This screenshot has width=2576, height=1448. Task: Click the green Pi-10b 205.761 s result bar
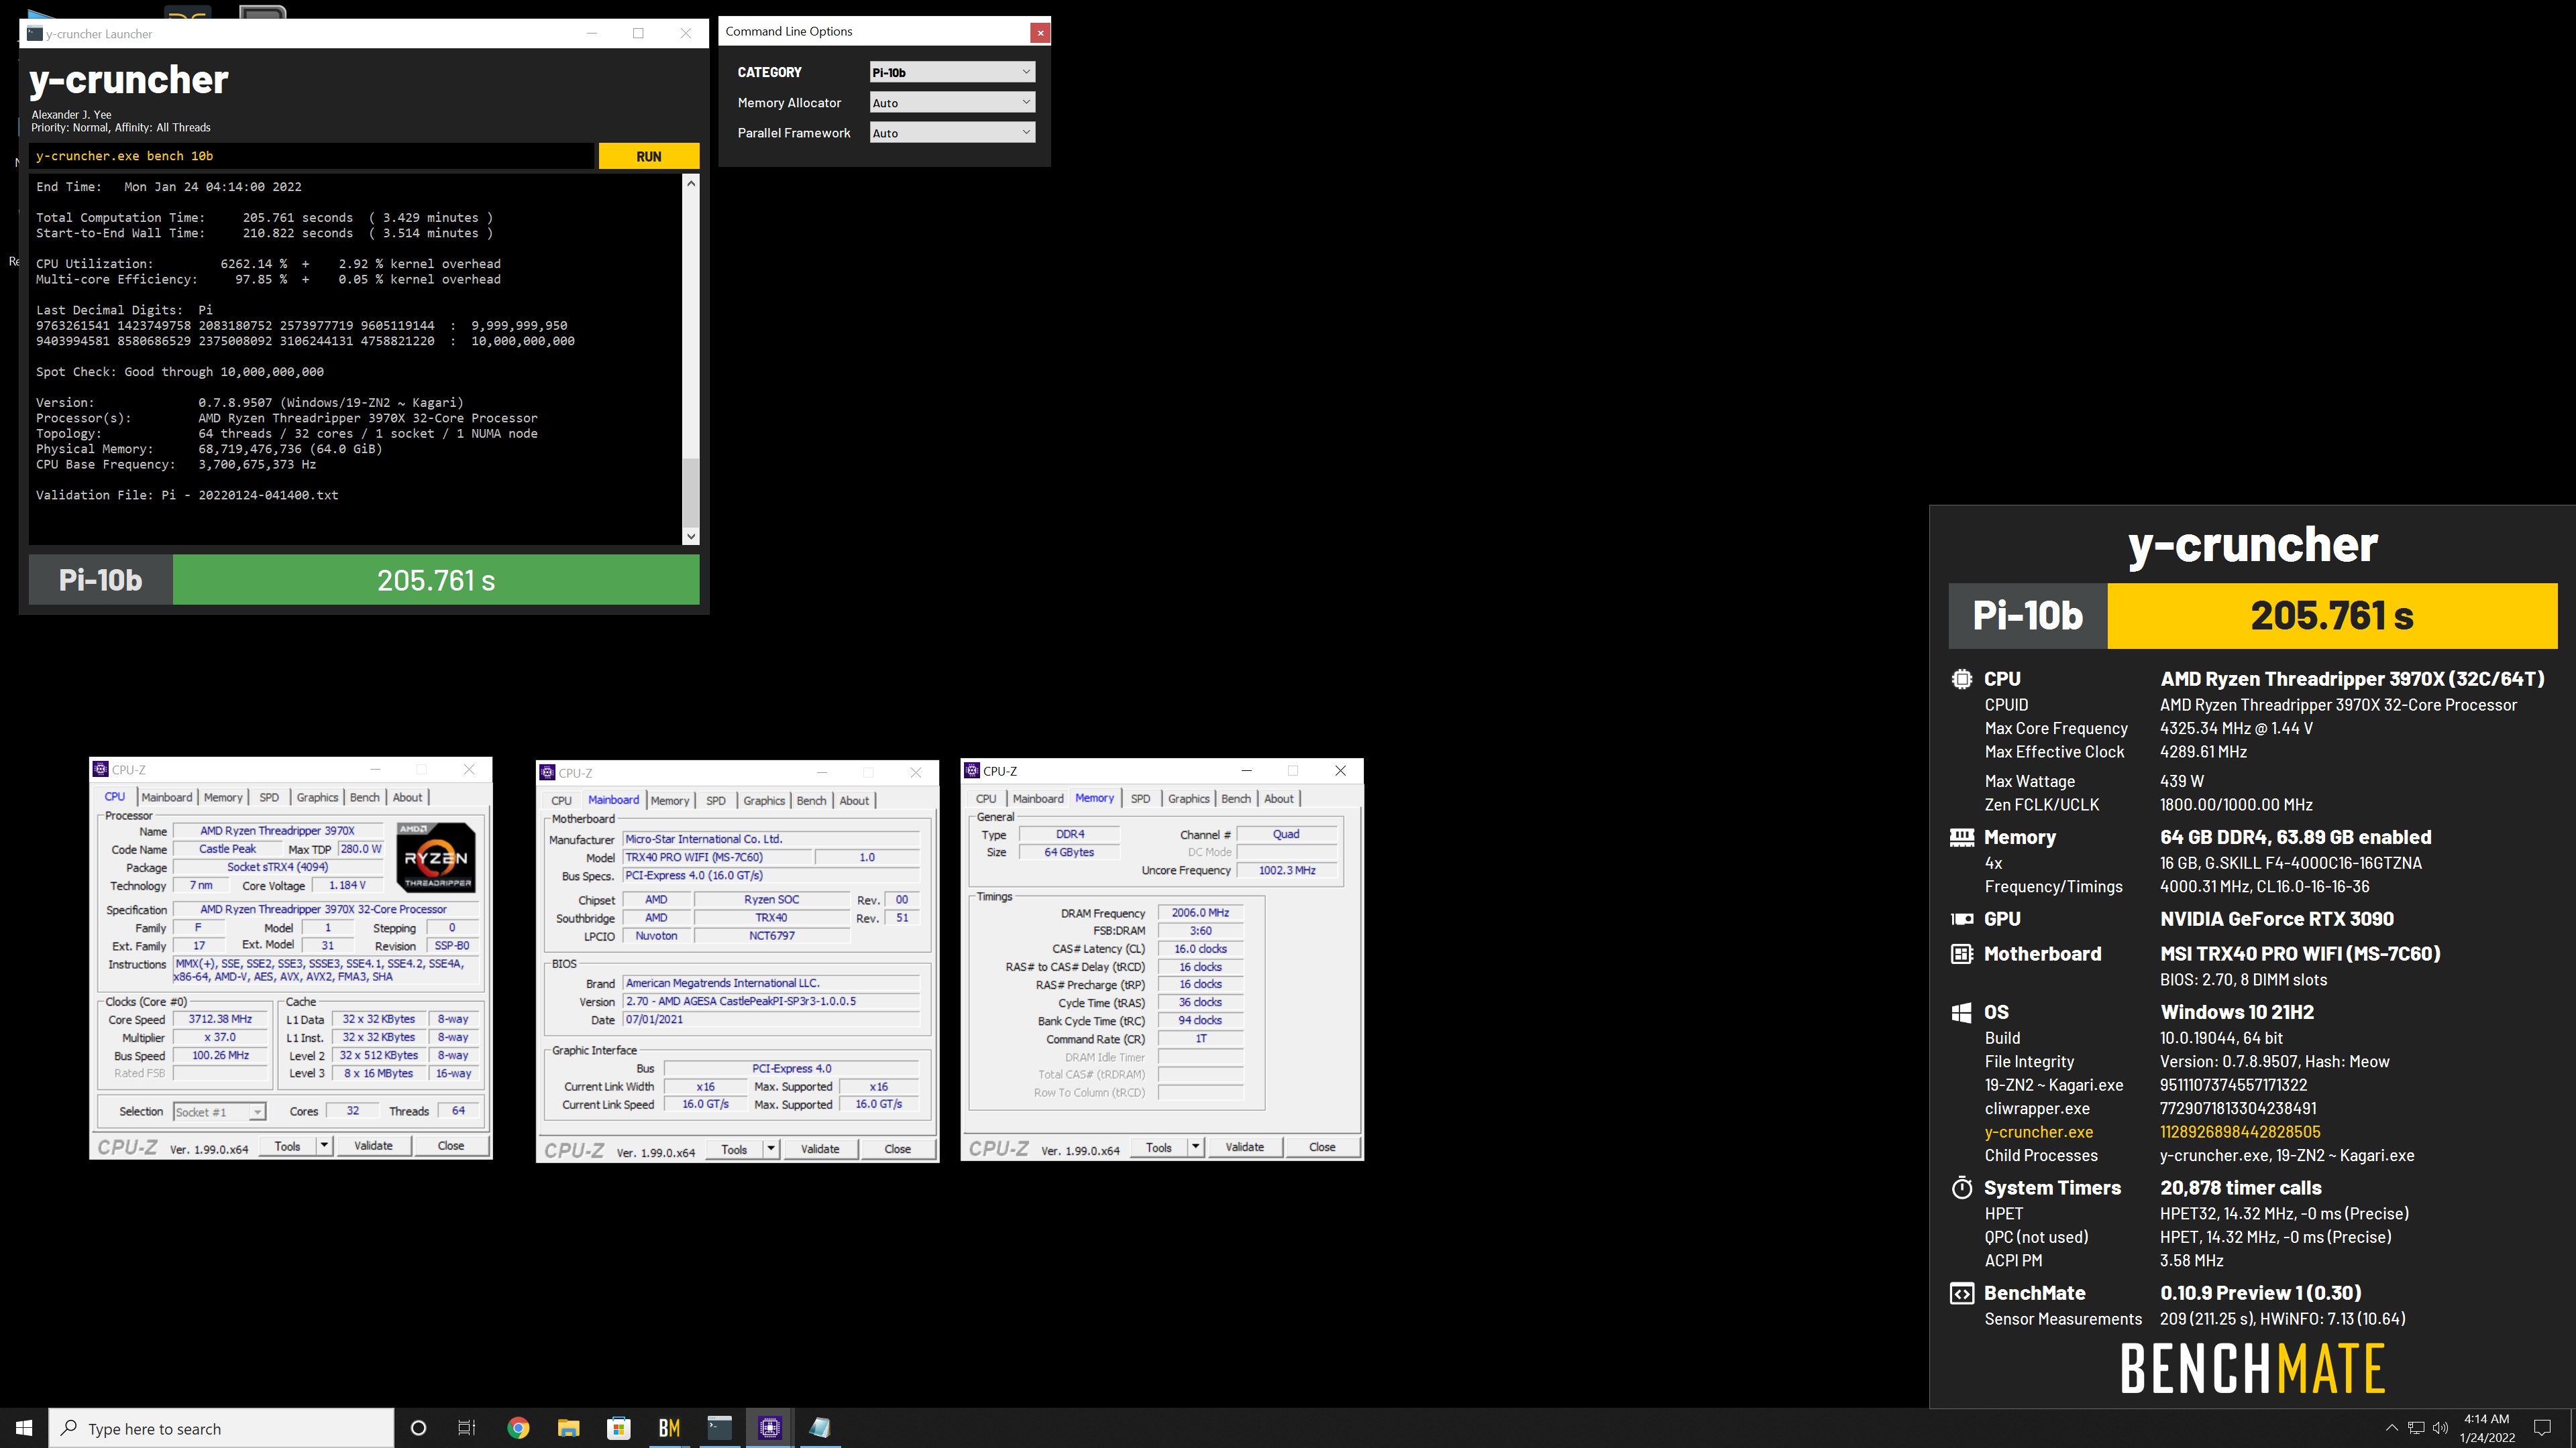[436, 580]
